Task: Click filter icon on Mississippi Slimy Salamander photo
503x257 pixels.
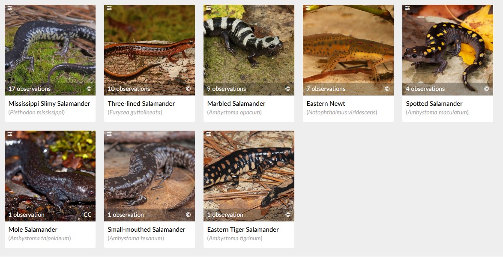Action: 10,8
